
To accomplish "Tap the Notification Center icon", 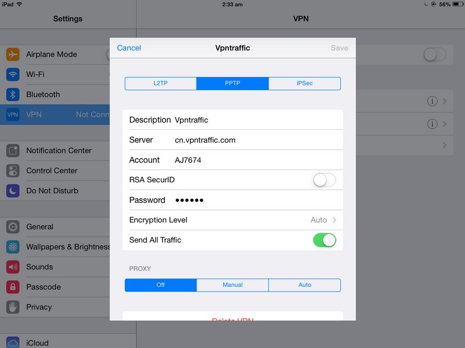I will point(13,151).
